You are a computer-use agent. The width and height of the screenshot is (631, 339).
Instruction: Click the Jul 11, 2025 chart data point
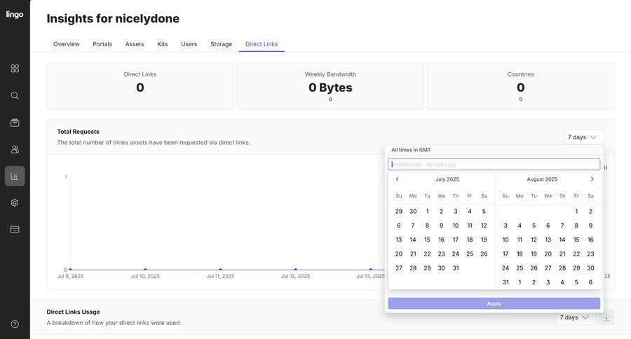click(221, 270)
